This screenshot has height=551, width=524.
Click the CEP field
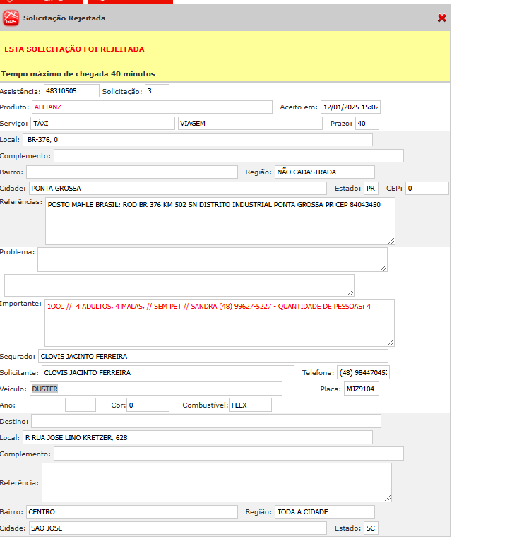click(427, 189)
